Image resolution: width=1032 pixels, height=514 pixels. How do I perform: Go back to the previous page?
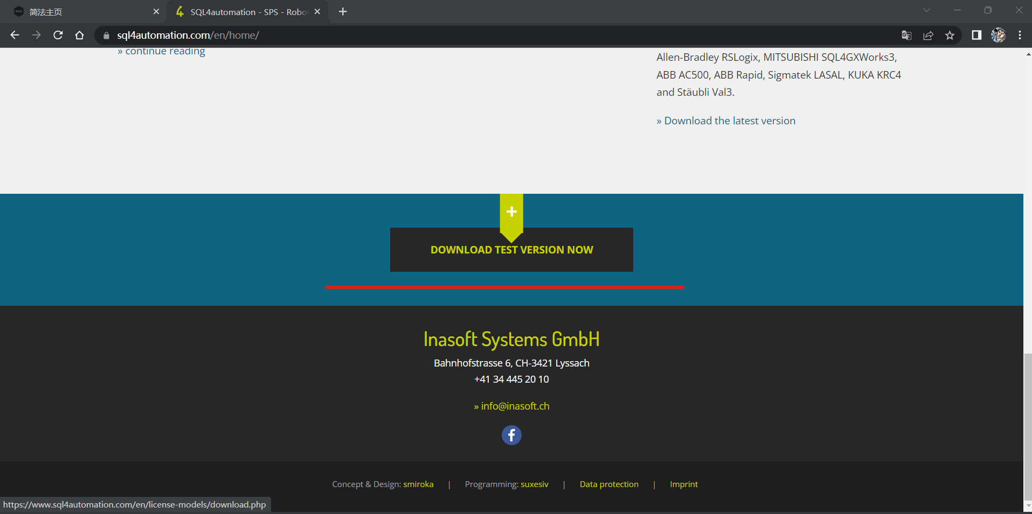click(x=15, y=35)
